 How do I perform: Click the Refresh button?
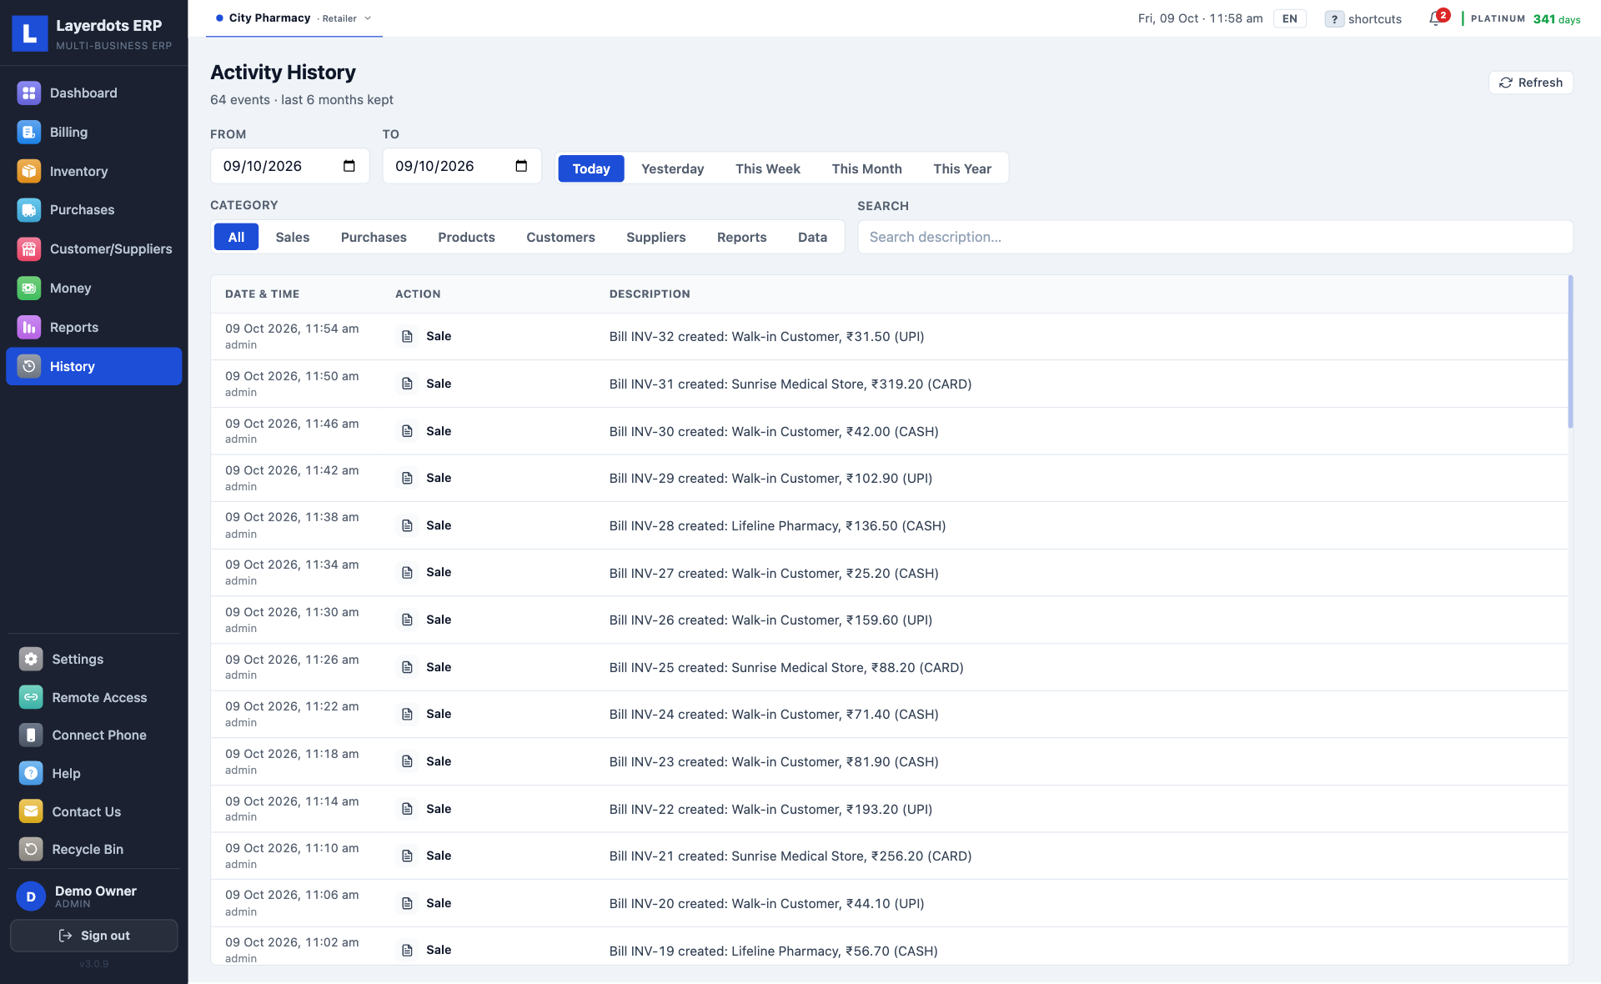click(x=1531, y=83)
